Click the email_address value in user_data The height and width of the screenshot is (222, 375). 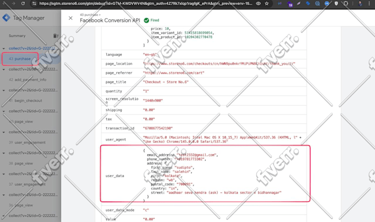click(x=197, y=155)
